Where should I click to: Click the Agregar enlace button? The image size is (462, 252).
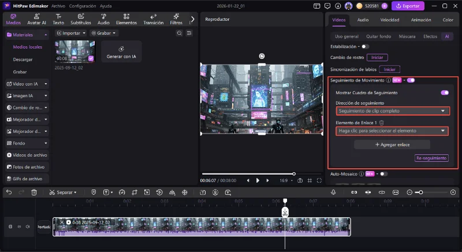[392, 144]
